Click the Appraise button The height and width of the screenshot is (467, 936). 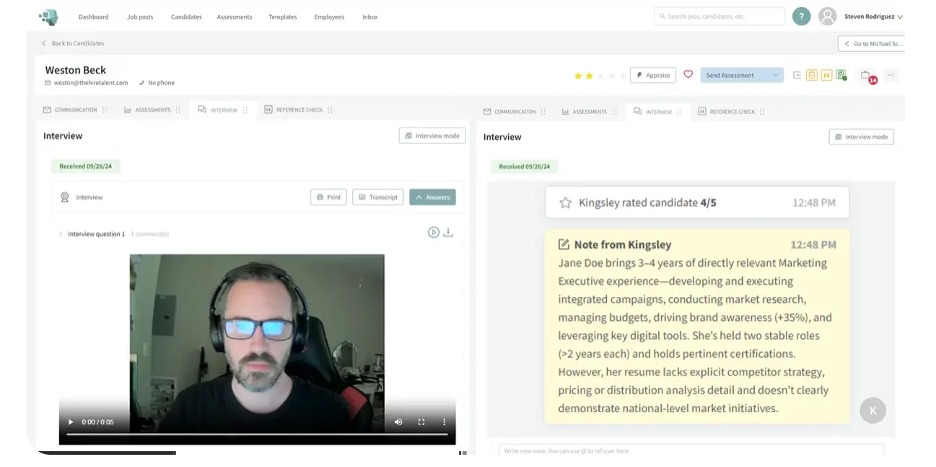pos(652,74)
